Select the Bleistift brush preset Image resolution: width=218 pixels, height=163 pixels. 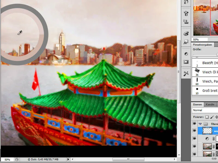tap(205, 63)
